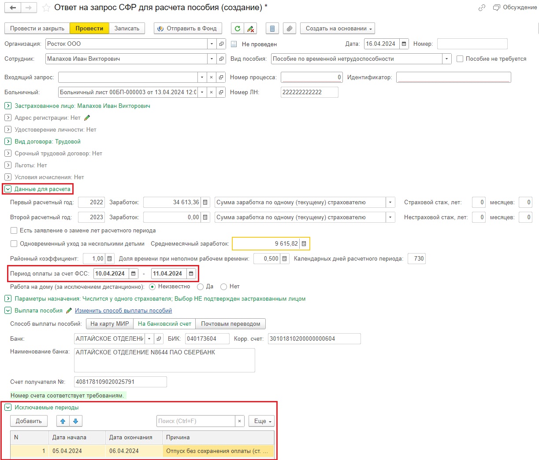This screenshot has width=539, height=460.
Task: Open calendar for period end 11.04.2024
Action: click(x=191, y=274)
